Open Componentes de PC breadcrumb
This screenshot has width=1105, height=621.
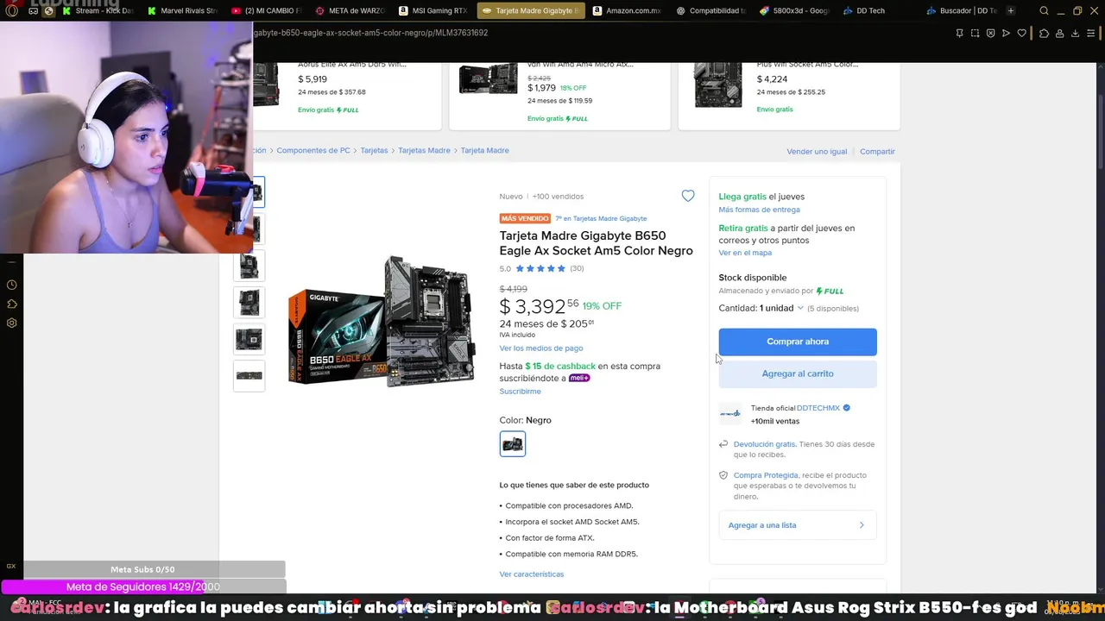[x=313, y=150]
